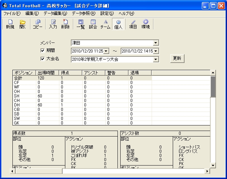Click the アシスト column header
Viewport: 227px width, 179px height.
94,73
